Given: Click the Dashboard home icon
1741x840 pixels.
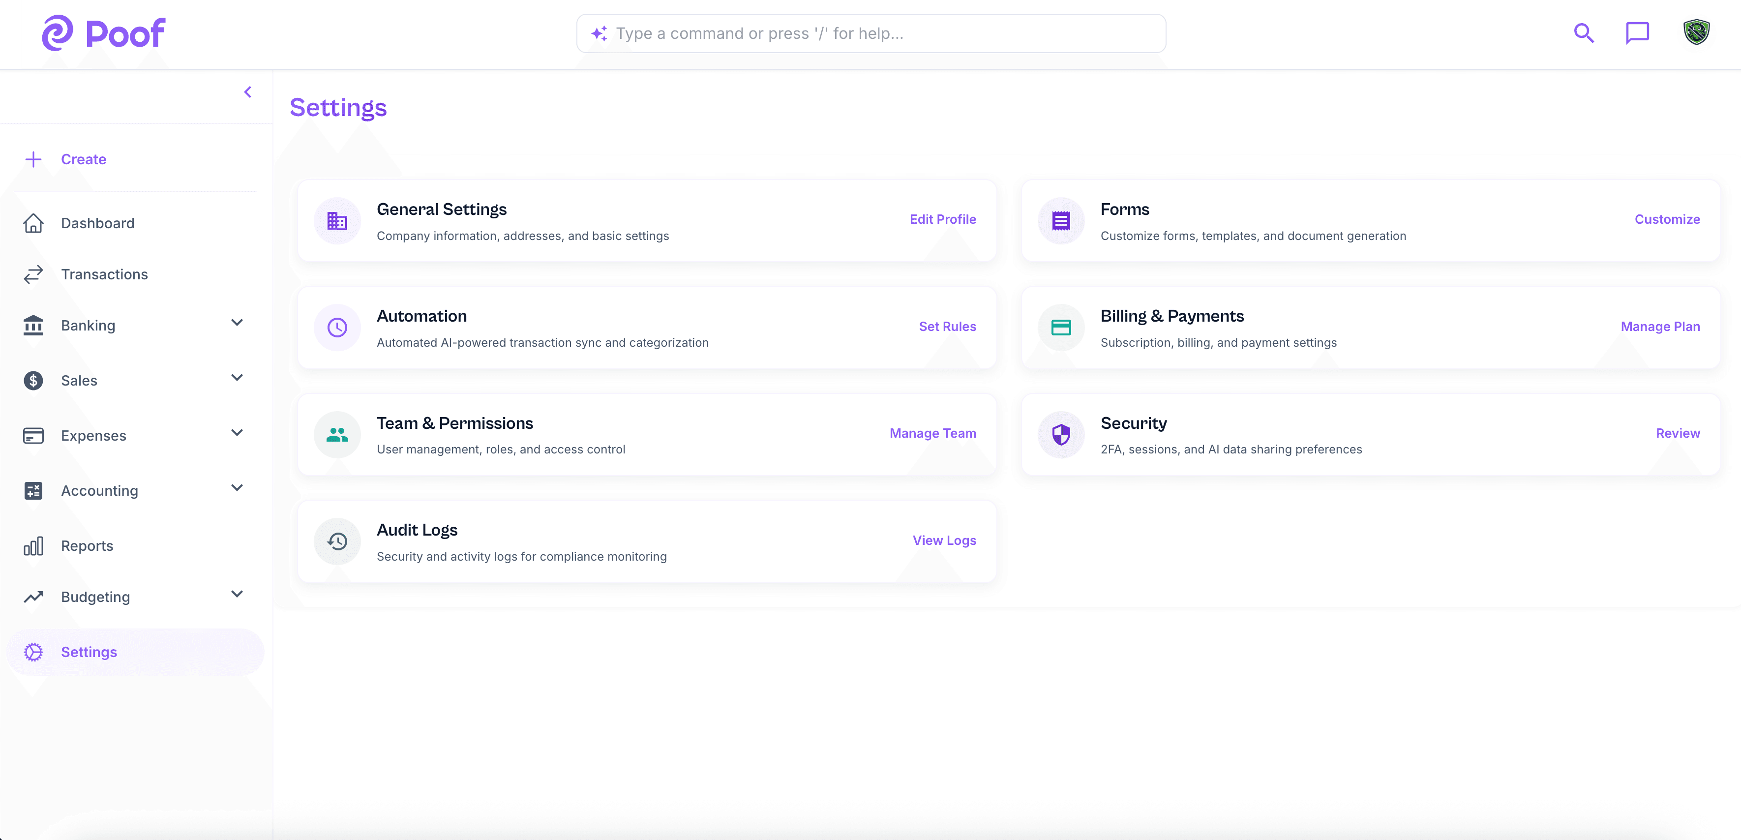Looking at the screenshot, I should click(34, 223).
